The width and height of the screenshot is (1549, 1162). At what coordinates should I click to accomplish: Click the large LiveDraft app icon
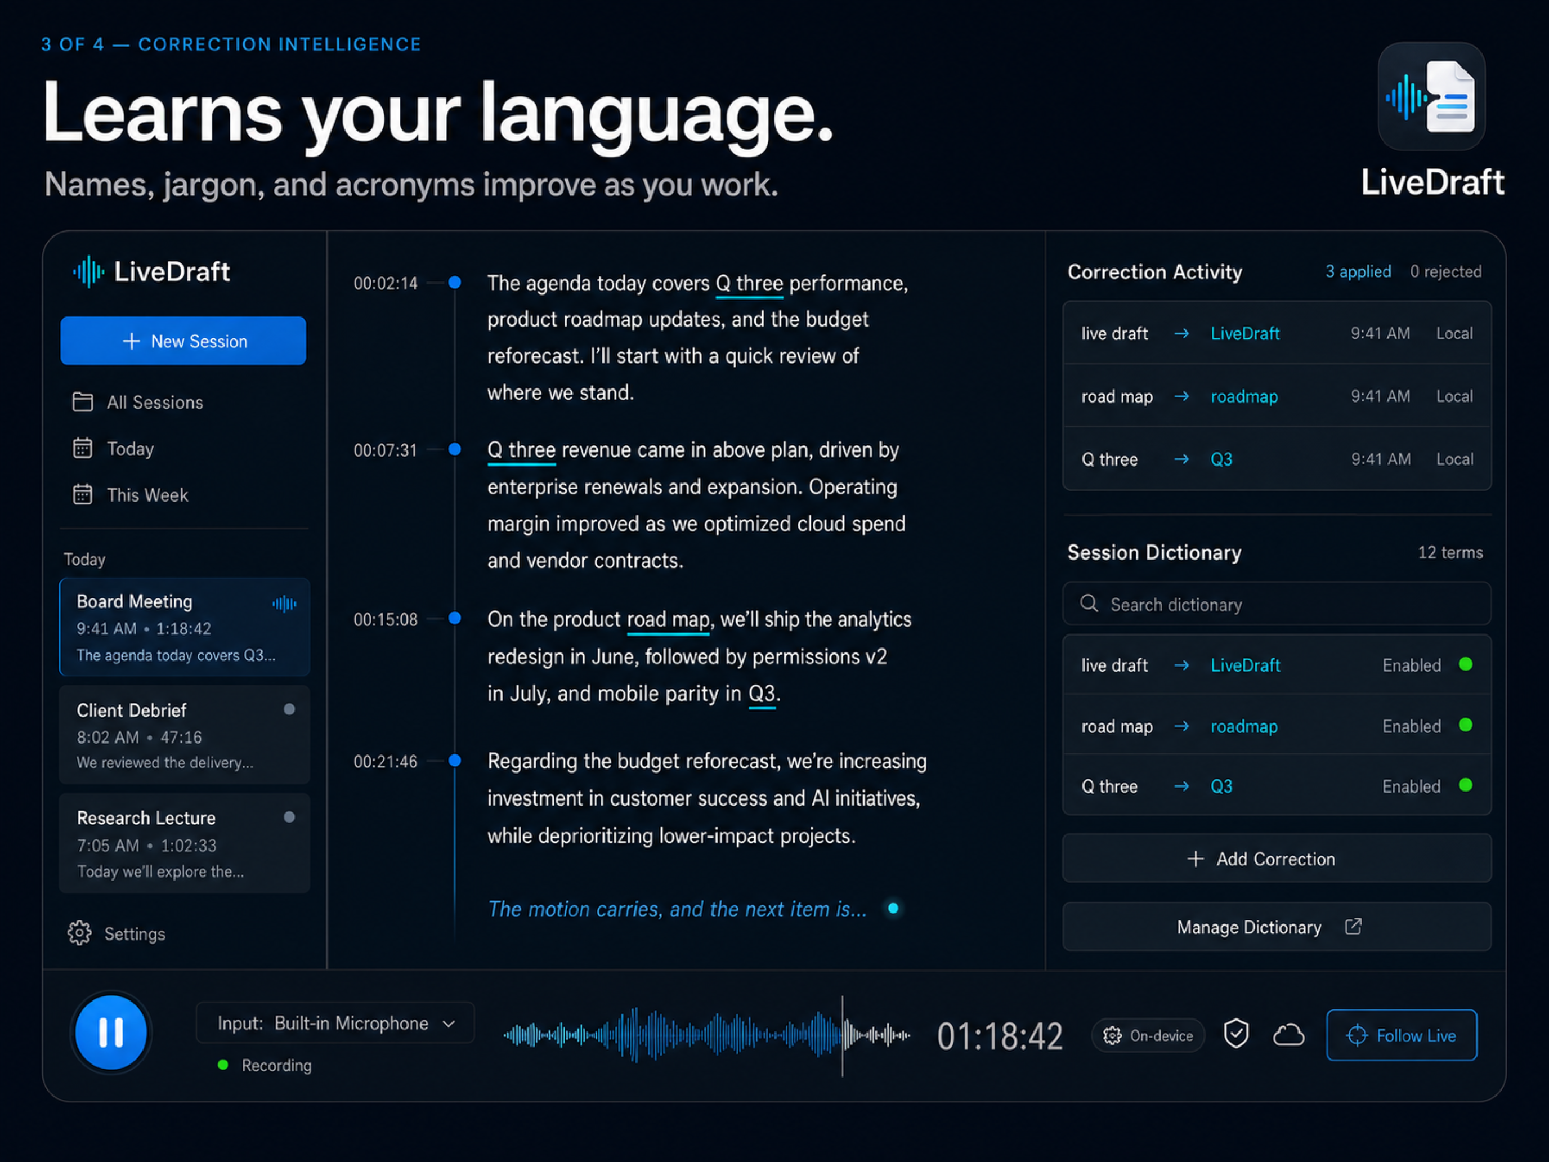tap(1431, 96)
